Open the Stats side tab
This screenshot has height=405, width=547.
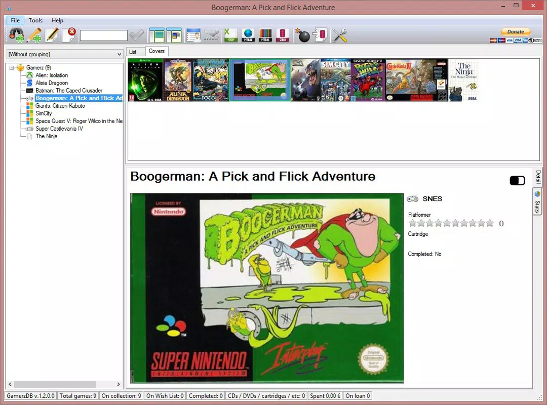coord(537,202)
